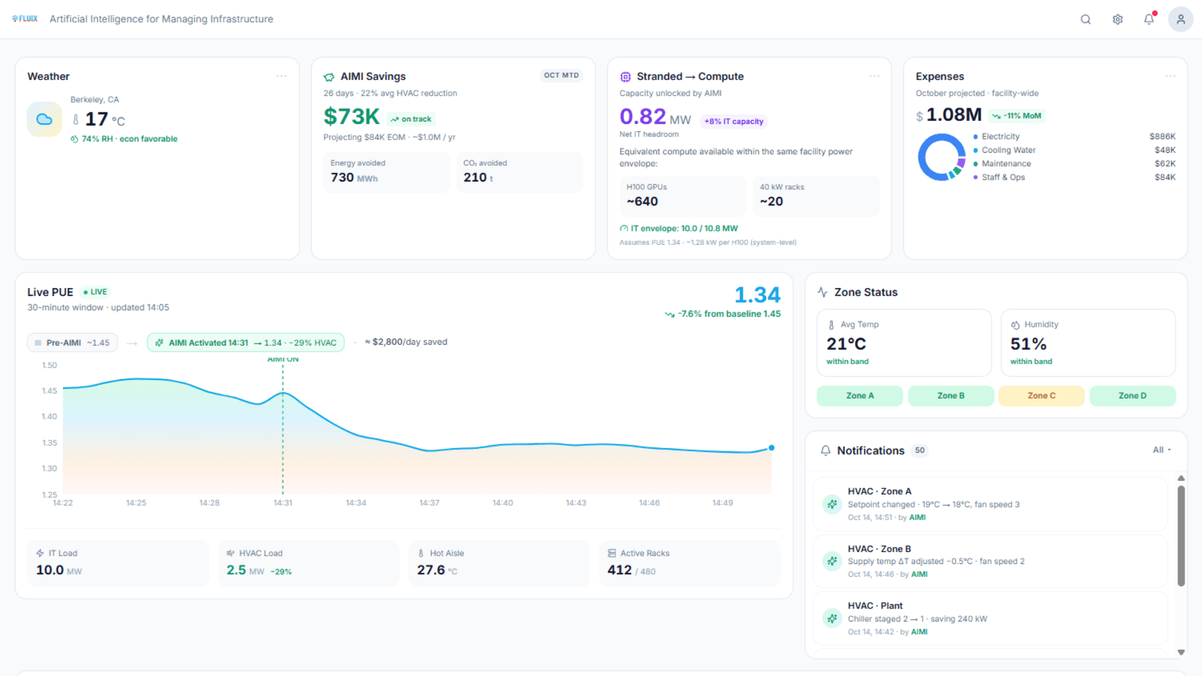
Task: Click the waveform icon beside Zone Status
Action: click(x=822, y=292)
